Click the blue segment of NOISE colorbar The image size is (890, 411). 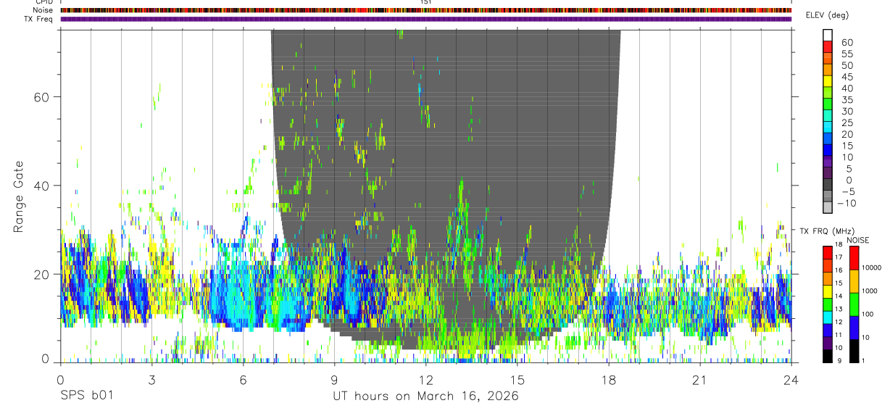point(854,328)
